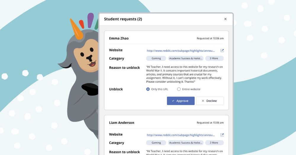
Task: Expand '3 More' categories for Liam Anderson
Action: pyautogui.click(x=214, y=143)
